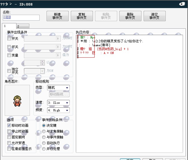Select the 伤药@伤药_big + 1 item command
The height and width of the screenshot is (160, 188).
[x=103, y=49]
